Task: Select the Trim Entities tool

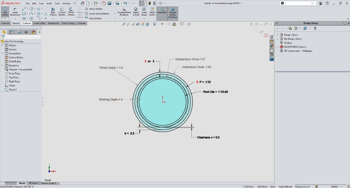Action: click(53, 12)
